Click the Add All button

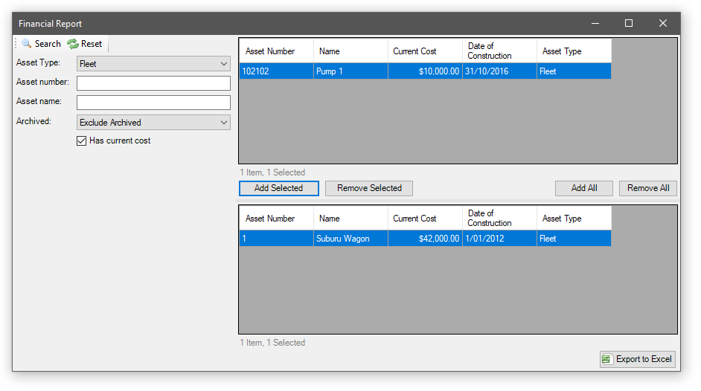pos(584,188)
